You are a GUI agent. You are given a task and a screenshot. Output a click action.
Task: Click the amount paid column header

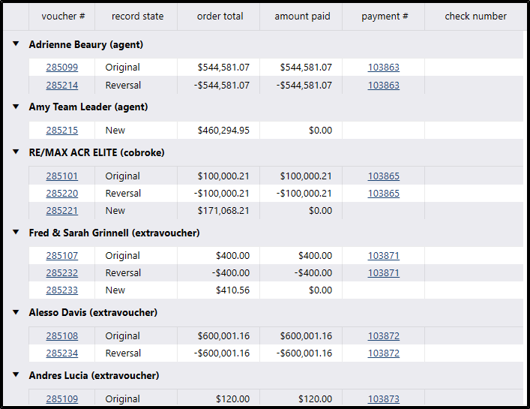(301, 17)
